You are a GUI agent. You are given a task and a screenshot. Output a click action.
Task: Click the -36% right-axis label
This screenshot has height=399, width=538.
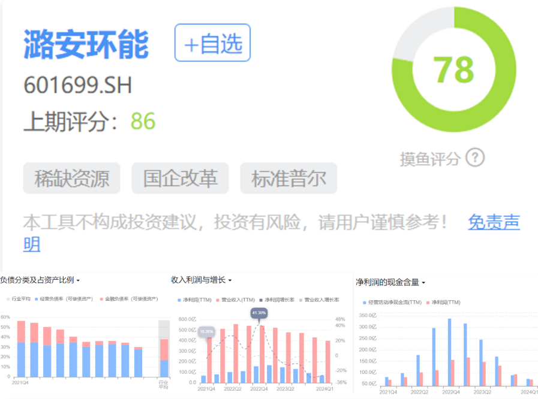pyautogui.click(x=341, y=383)
